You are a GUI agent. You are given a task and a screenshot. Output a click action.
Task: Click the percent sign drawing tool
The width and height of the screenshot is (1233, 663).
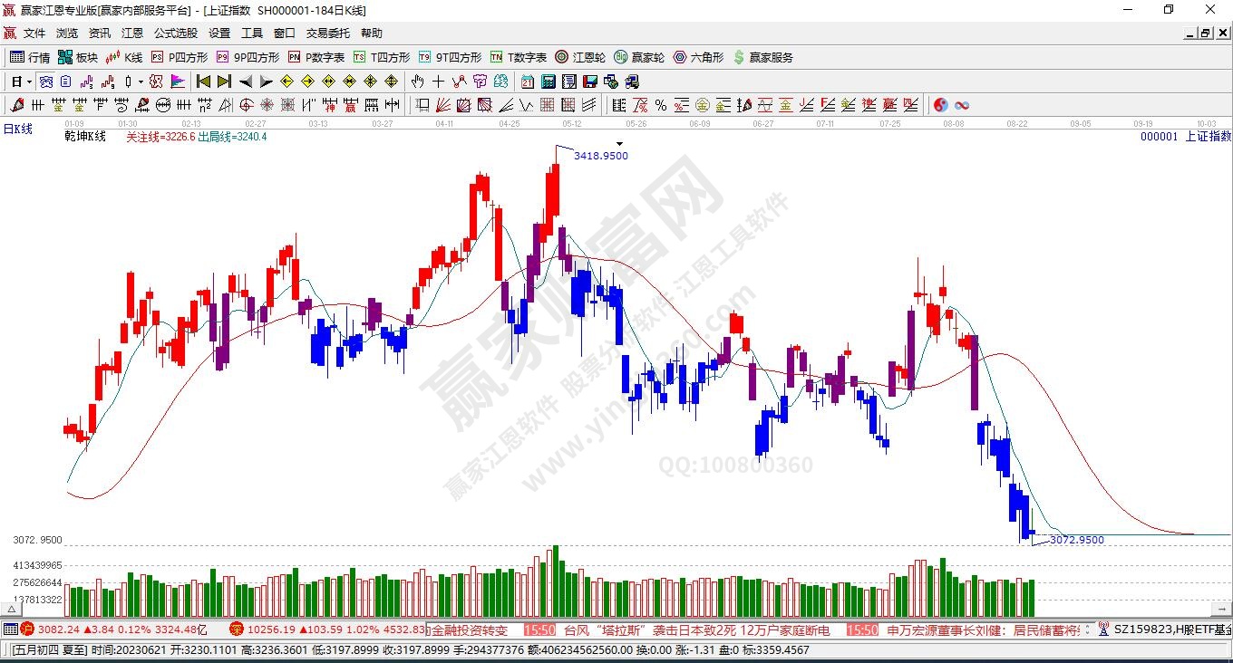pyautogui.click(x=661, y=105)
